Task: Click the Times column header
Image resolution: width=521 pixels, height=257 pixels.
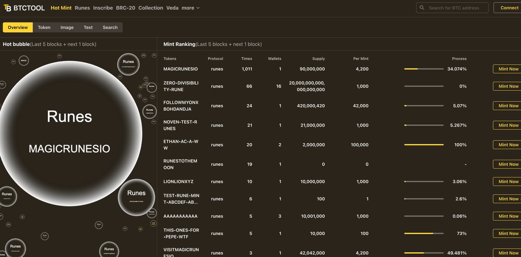Action: pos(247,59)
